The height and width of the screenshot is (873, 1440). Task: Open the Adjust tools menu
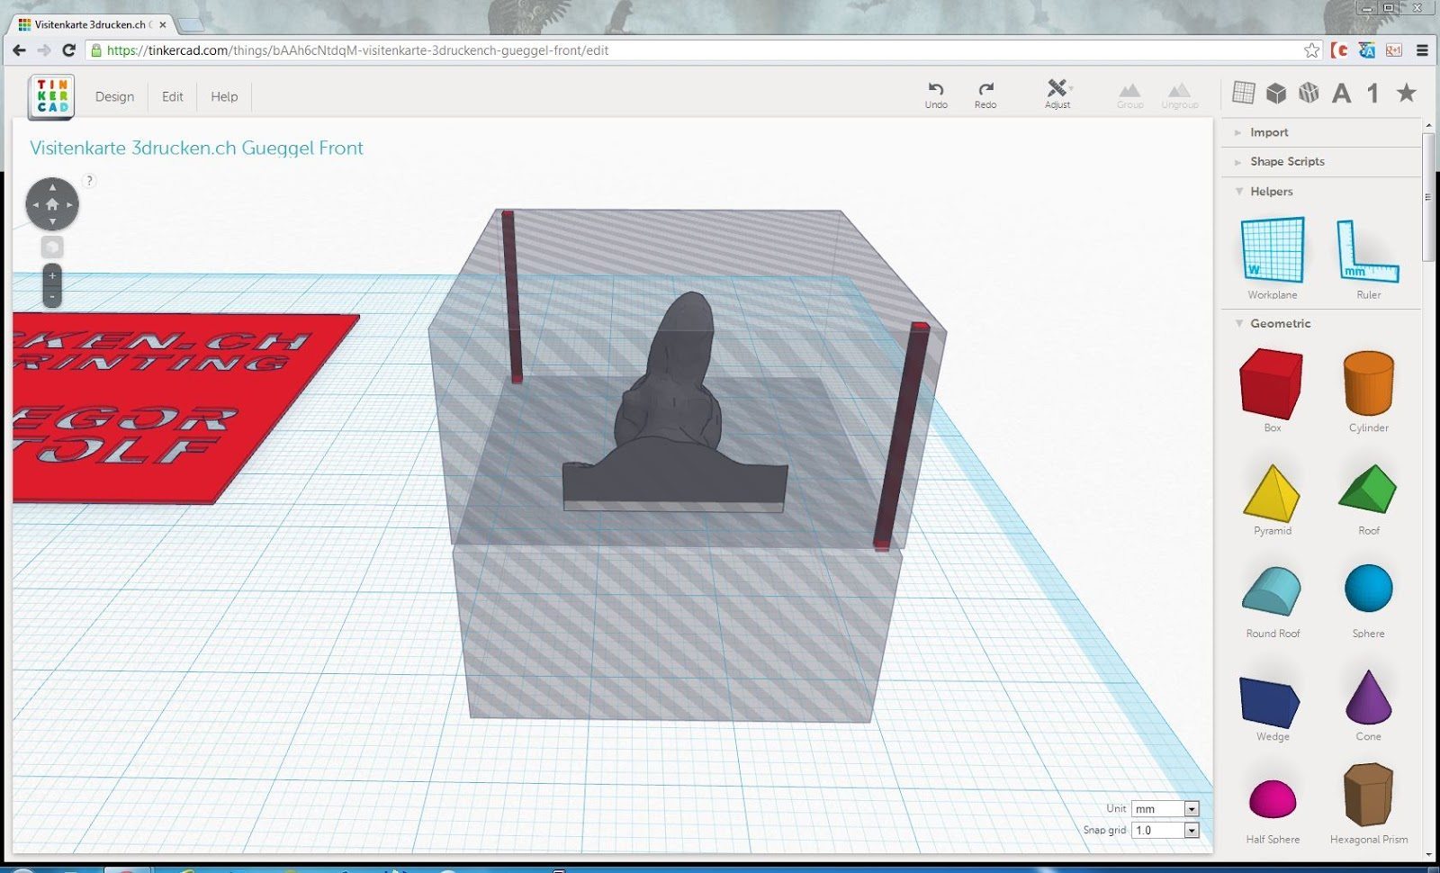1057,94
